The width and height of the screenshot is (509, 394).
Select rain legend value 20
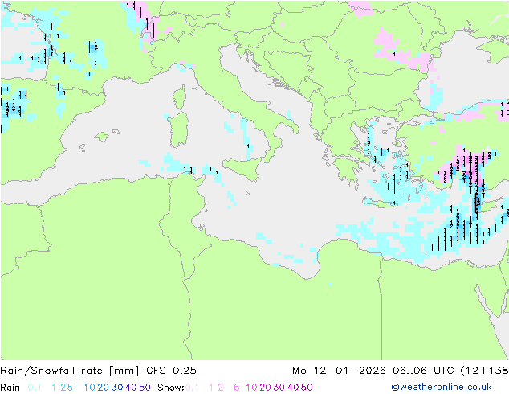[104, 388]
